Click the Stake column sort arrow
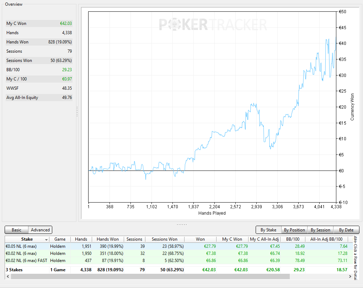Screen dimensions: 363x288 46,240
